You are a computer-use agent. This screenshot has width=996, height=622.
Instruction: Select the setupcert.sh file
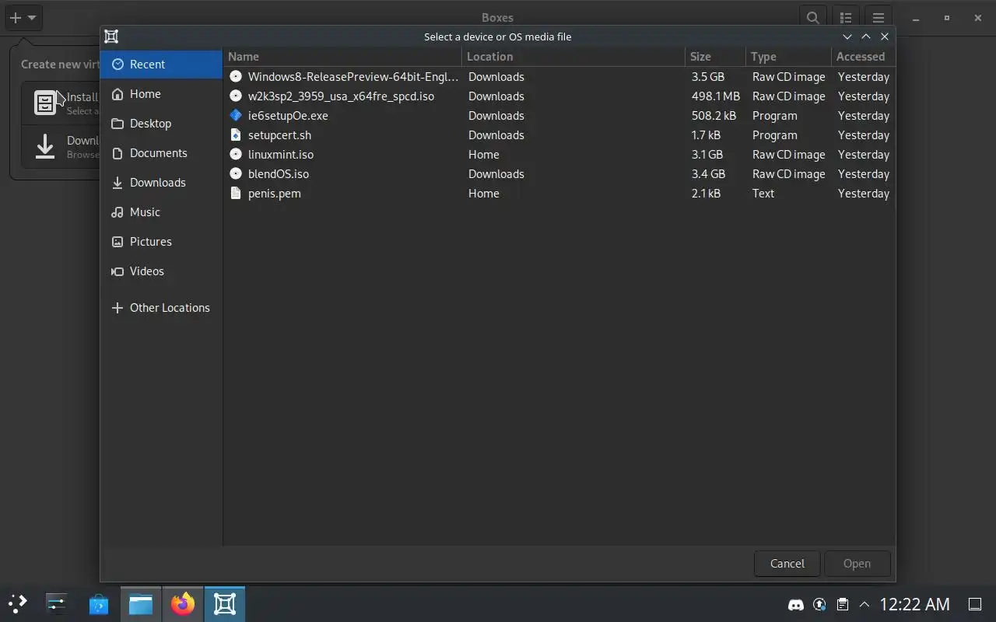coord(559,135)
